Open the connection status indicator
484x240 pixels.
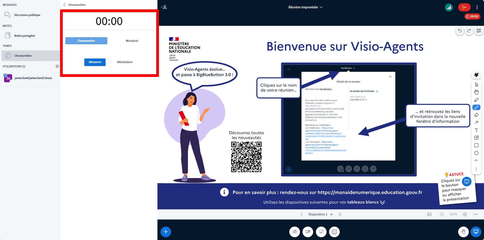pos(449,7)
